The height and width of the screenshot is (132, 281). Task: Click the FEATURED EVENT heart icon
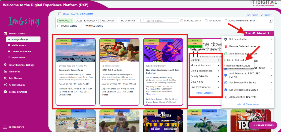pos(226,75)
